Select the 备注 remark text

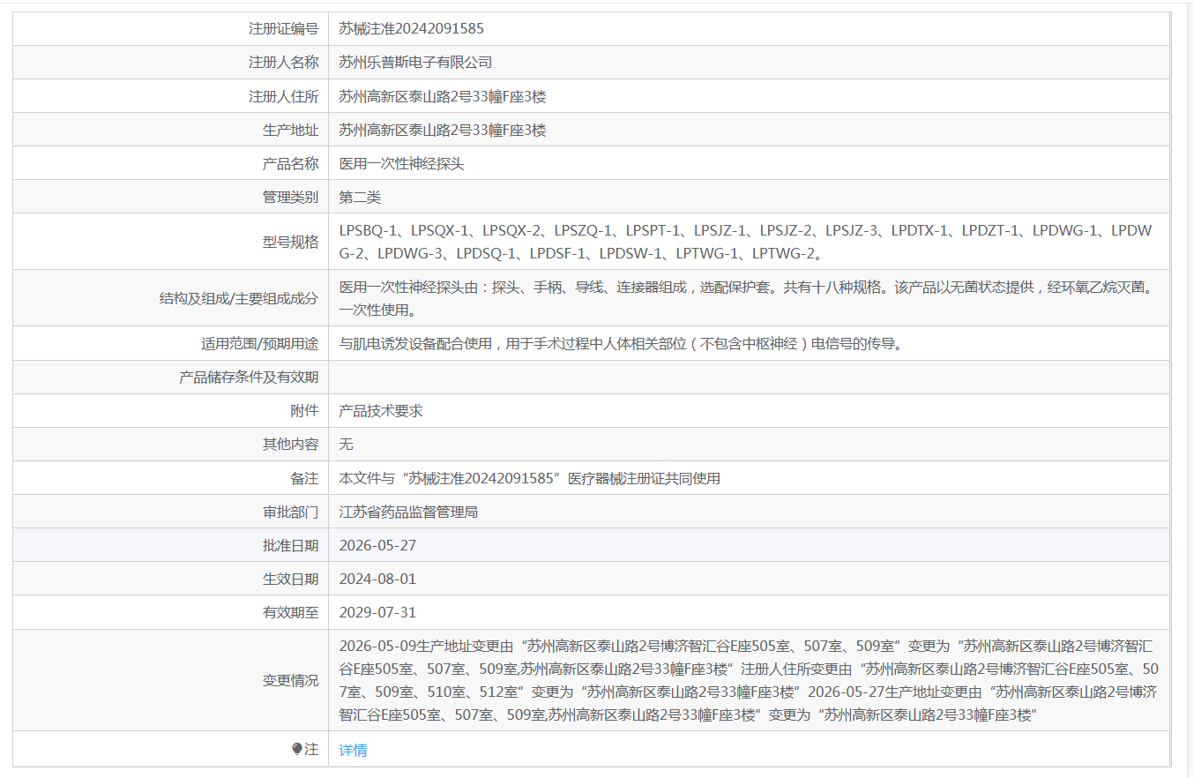530,478
